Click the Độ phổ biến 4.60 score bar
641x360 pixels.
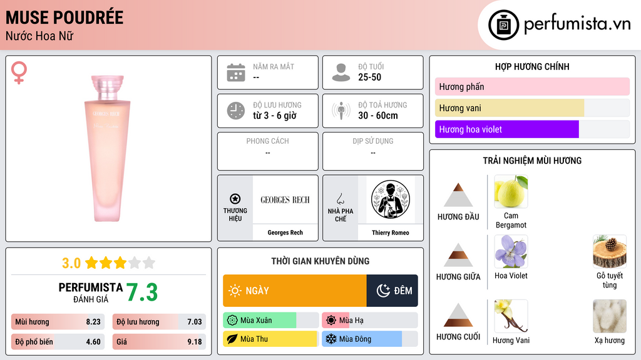pyautogui.click(x=58, y=342)
